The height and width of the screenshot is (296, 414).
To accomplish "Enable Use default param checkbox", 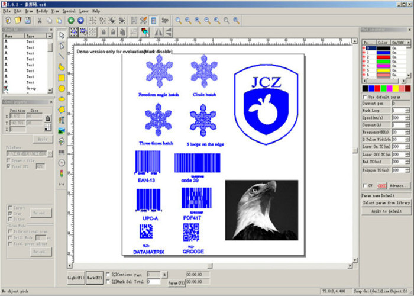I will (364, 96).
